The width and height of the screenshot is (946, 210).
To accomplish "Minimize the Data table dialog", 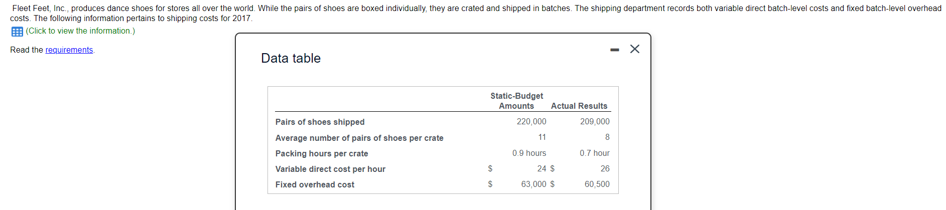I will (615, 50).
